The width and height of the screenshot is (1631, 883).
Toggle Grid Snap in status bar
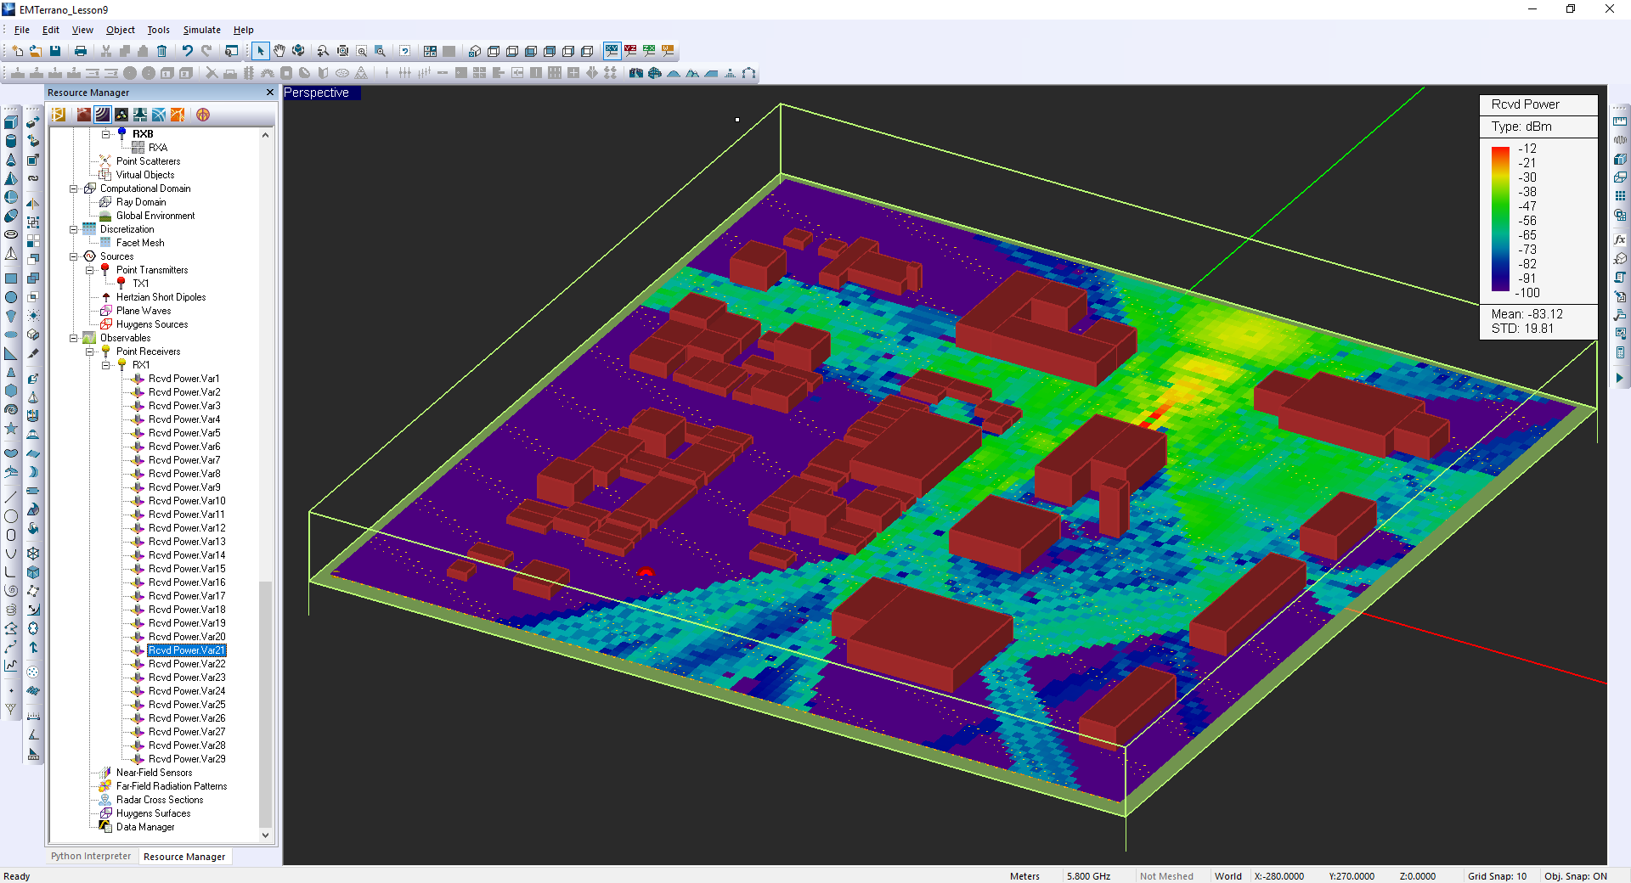1497,876
